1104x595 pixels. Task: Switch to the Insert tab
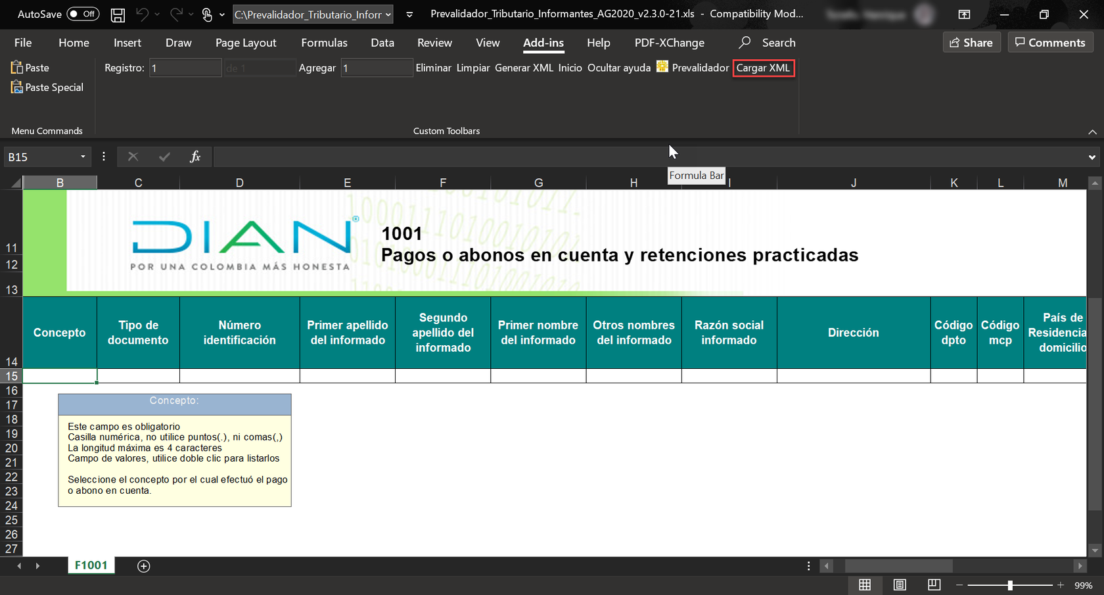click(127, 43)
